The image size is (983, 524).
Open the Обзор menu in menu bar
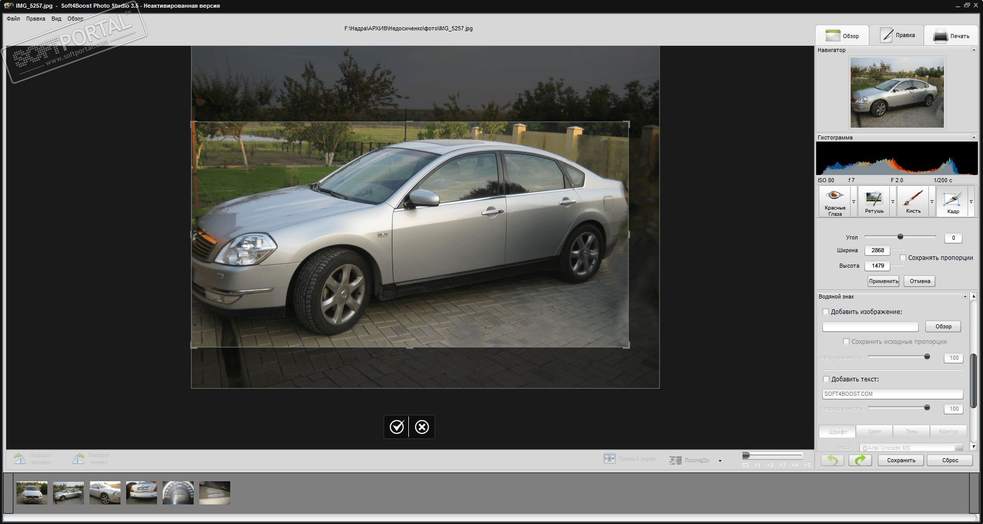pos(75,19)
